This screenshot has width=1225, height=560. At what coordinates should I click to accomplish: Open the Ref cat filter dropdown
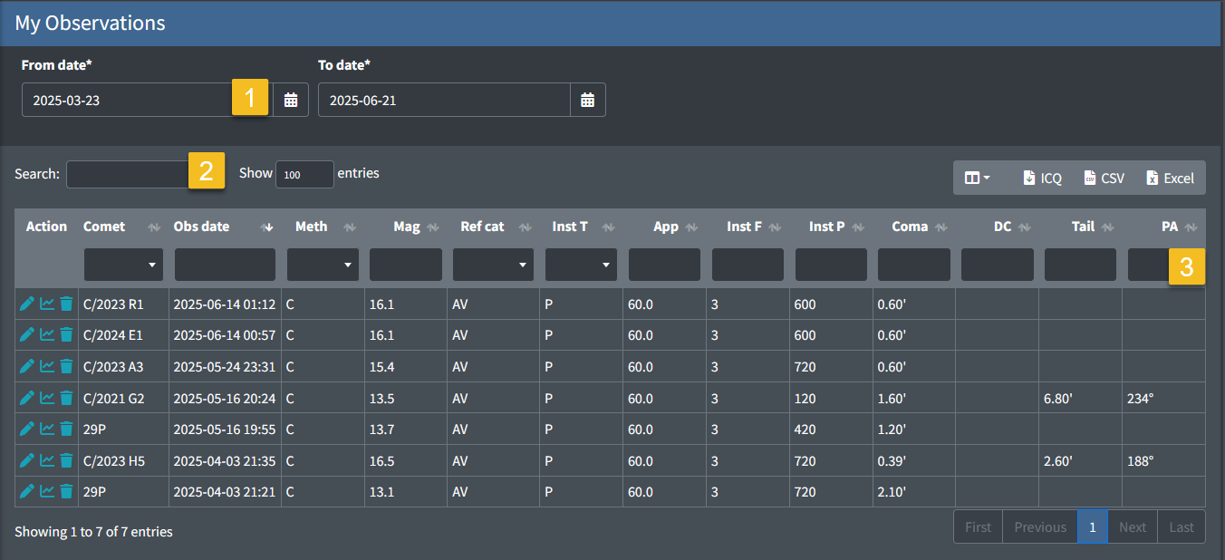tap(494, 265)
